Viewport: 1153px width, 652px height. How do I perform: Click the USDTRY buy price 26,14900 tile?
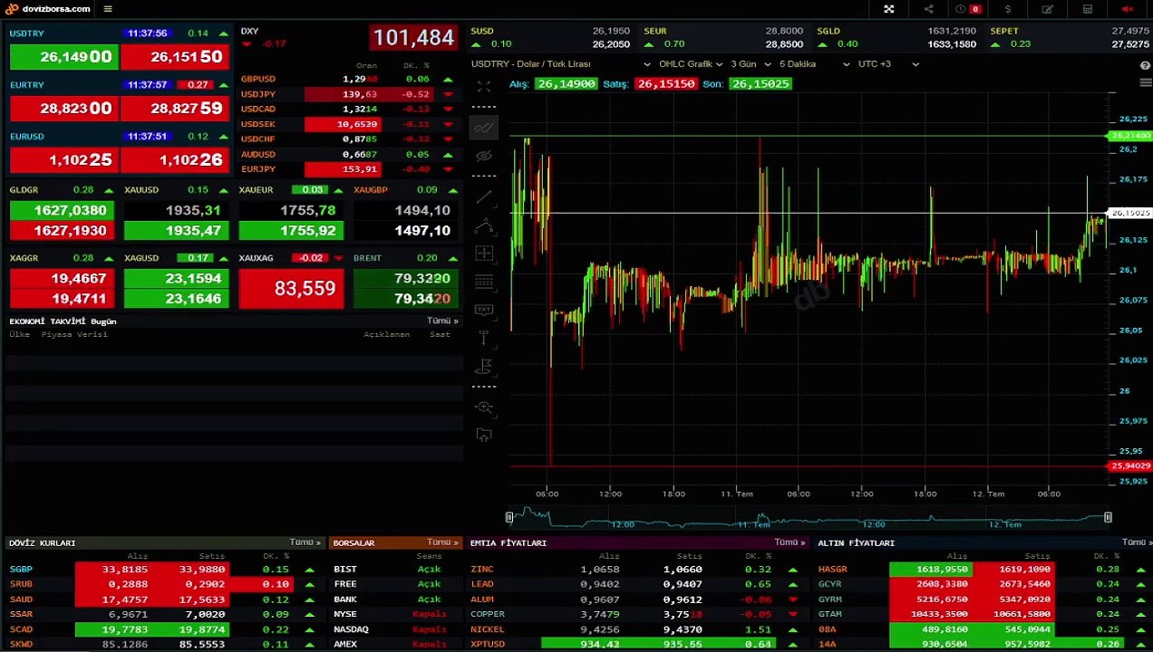tap(63, 57)
